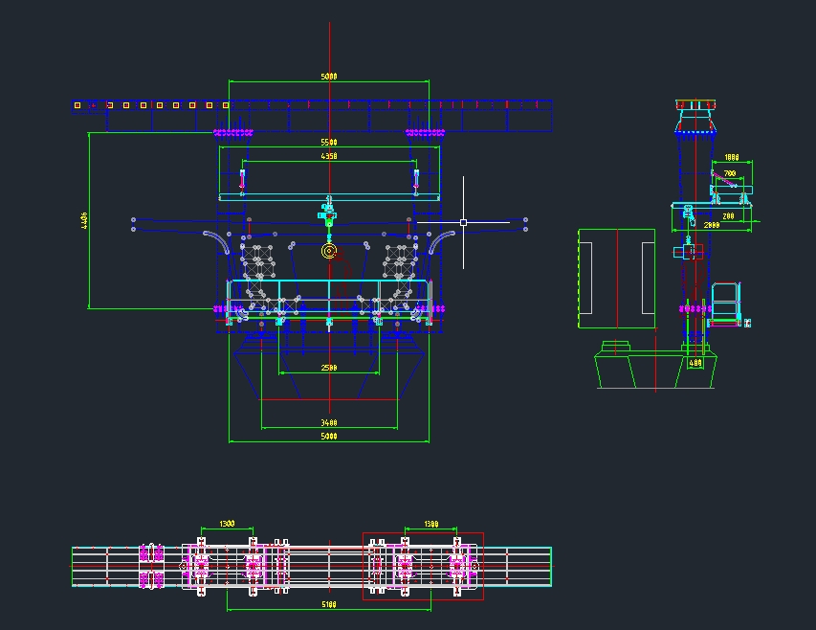Select the 700 dimension text
The width and height of the screenshot is (816, 630).
[x=730, y=173]
